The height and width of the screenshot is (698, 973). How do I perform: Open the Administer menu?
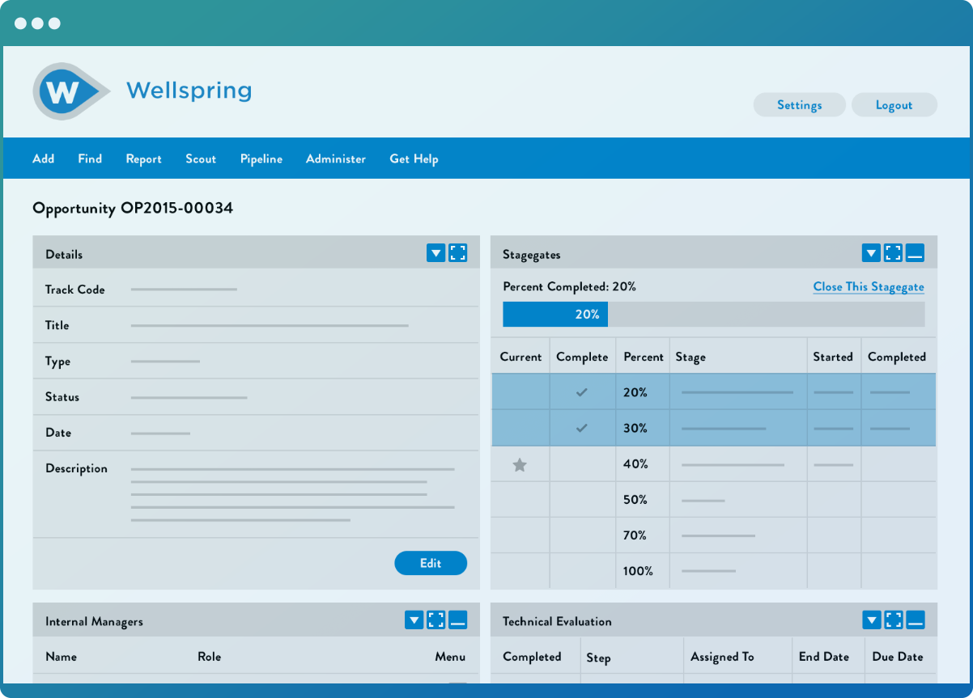coord(336,159)
